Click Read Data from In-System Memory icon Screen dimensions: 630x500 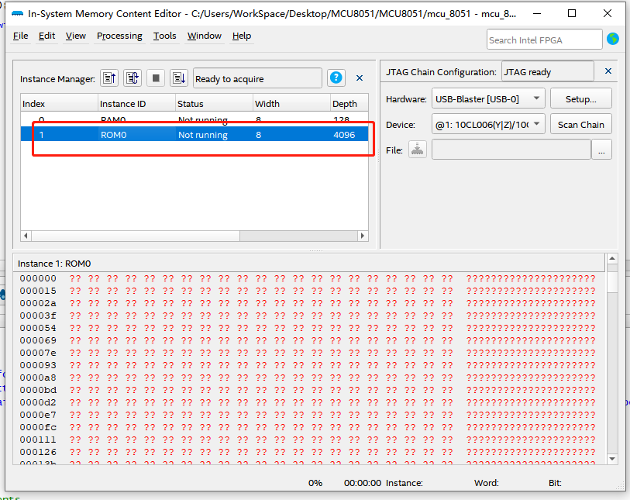[x=109, y=78]
